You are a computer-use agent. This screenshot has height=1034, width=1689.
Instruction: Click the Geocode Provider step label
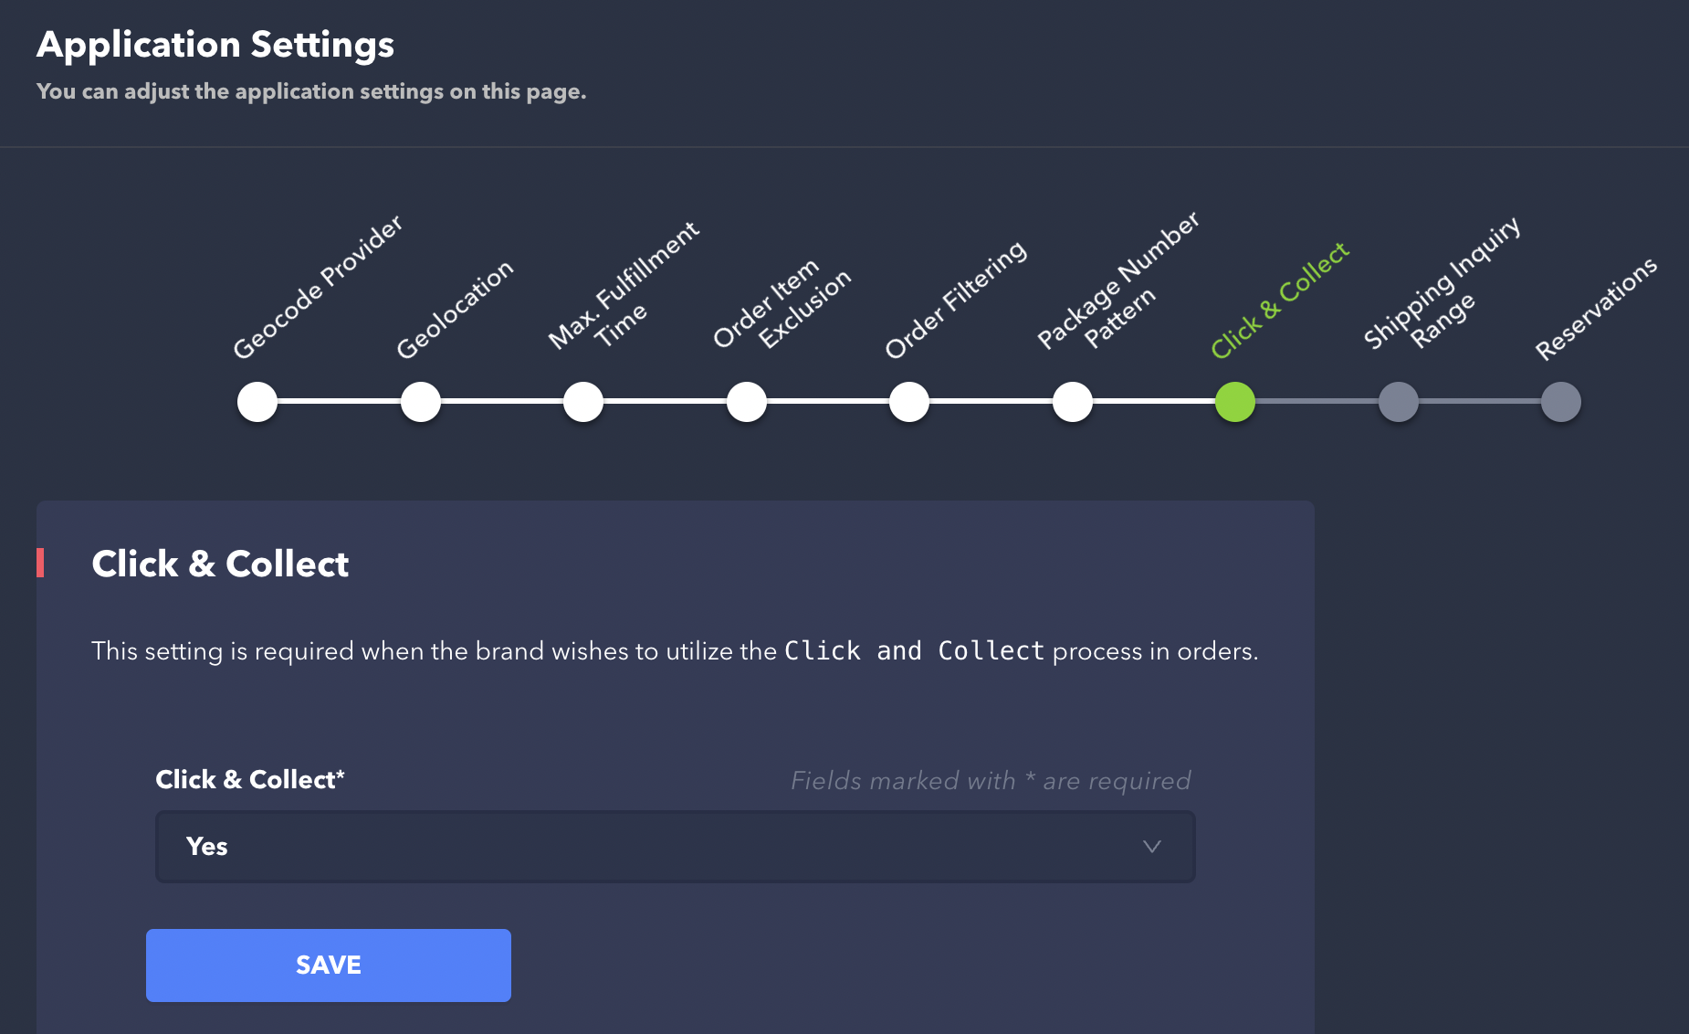point(317,287)
